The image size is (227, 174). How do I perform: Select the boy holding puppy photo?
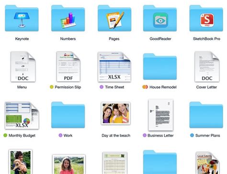click(21, 162)
